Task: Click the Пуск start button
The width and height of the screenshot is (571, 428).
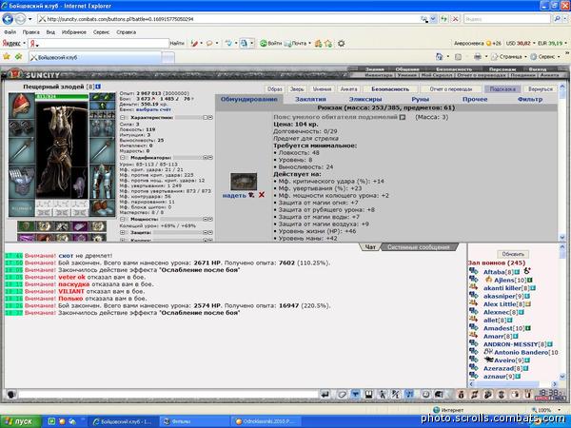Action: [x=20, y=421]
